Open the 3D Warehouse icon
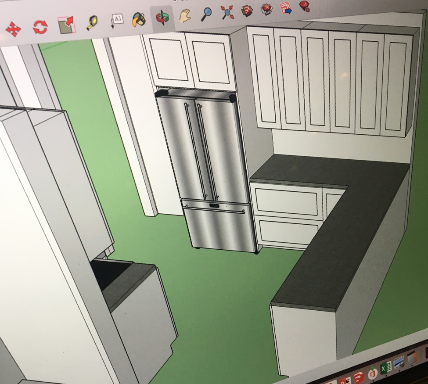 (247, 11)
